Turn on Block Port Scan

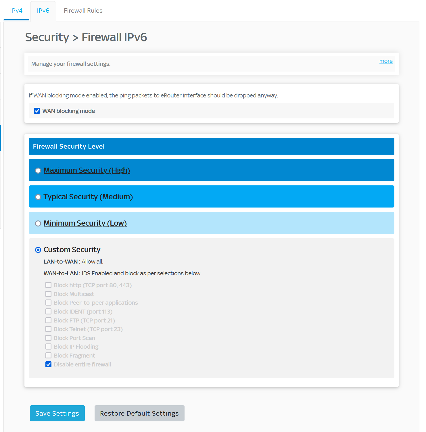pyautogui.click(x=48, y=338)
